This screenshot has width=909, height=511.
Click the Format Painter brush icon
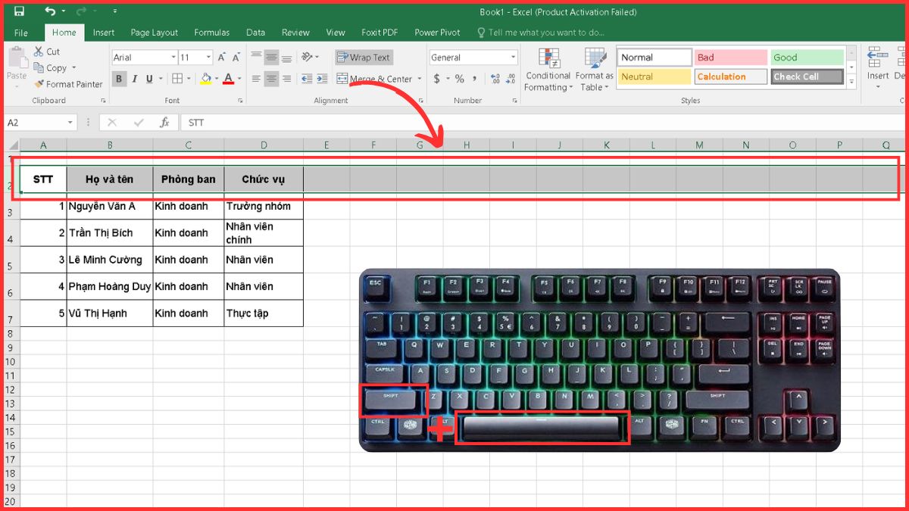[39, 84]
